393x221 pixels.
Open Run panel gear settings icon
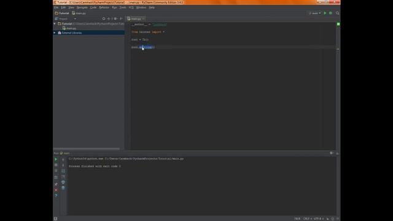click(x=332, y=153)
